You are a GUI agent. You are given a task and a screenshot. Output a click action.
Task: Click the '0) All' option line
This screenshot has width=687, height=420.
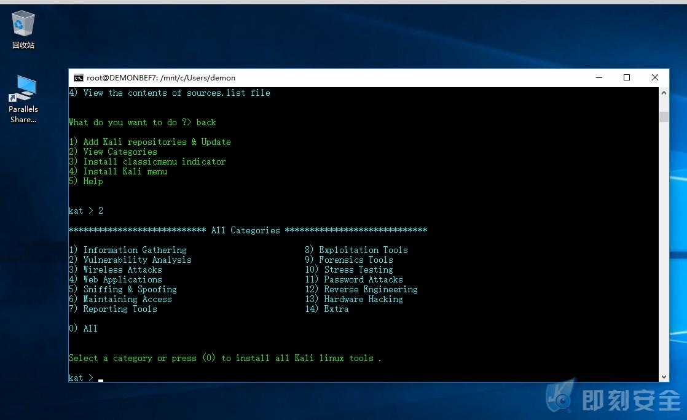[83, 329]
